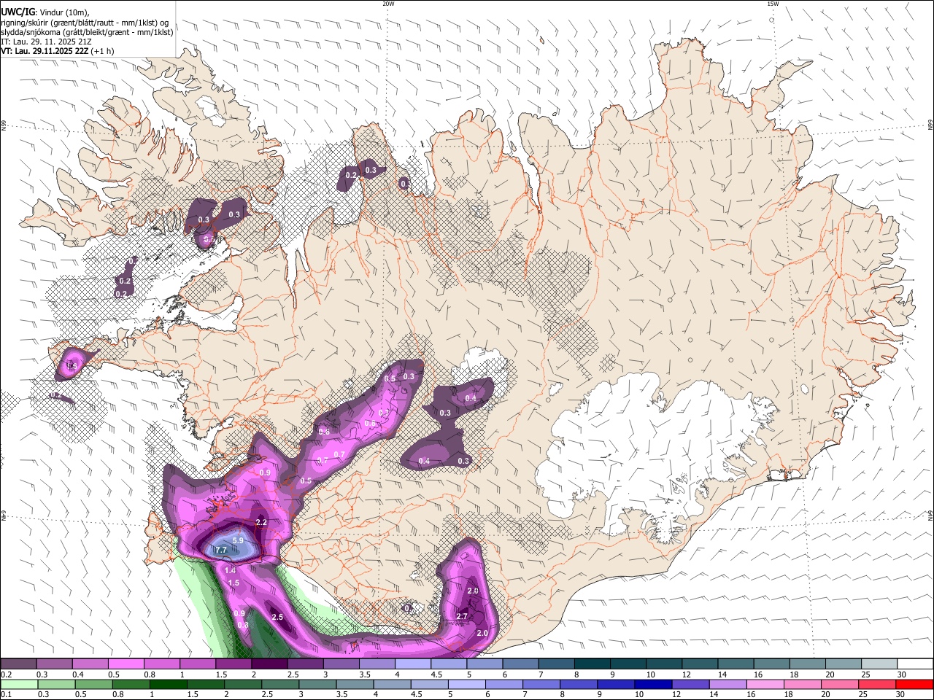Click the 5.9 precipitation value on the map
This screenshot has height=700, width=934.
pos(238,540)
